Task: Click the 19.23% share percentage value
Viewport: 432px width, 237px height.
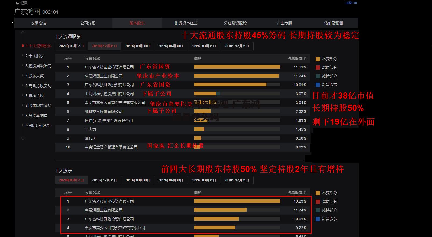Action: pyautogui.click(x=300, y=201)
